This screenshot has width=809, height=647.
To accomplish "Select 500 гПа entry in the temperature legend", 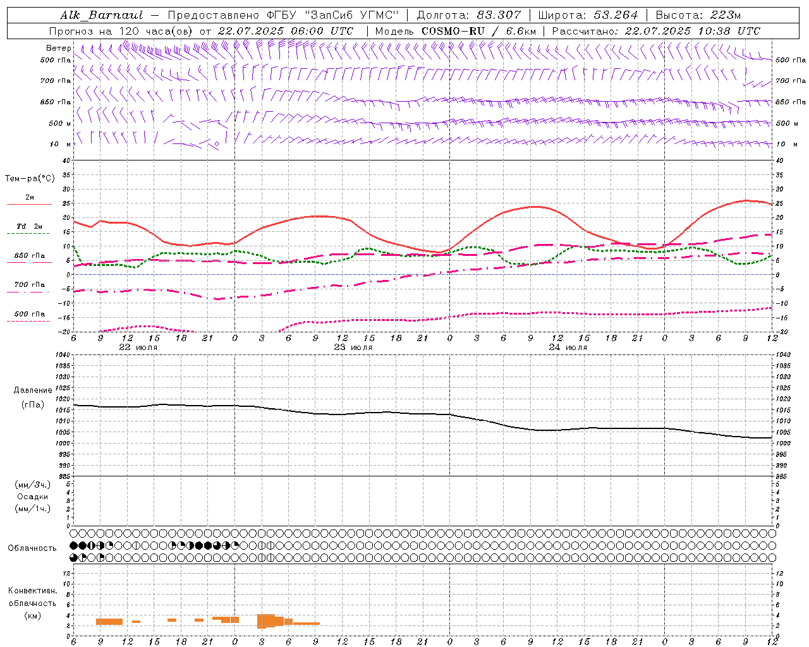I will (30, 314).
